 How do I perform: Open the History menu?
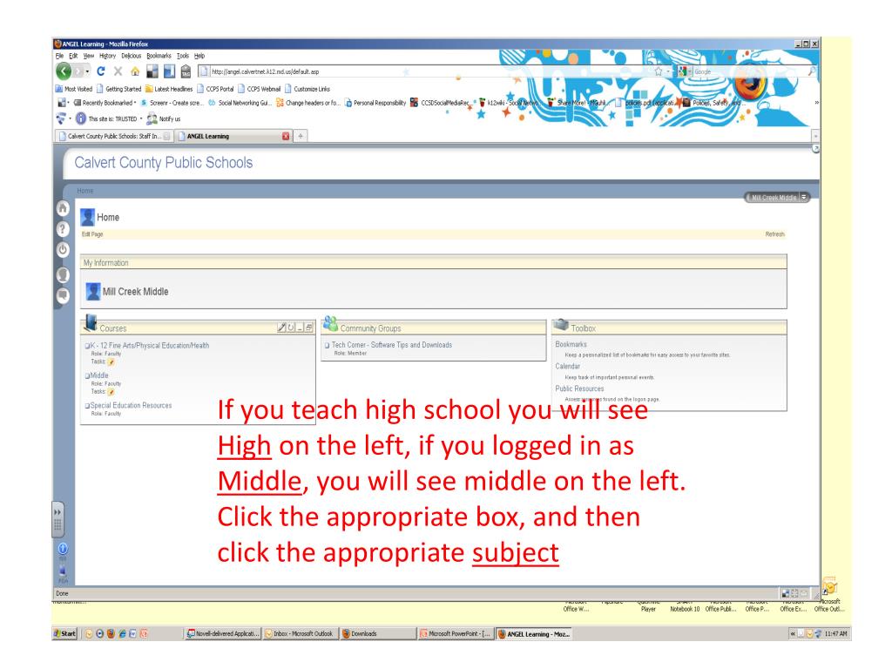coord(107,56)
